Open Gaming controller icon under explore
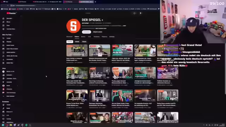226x127 pixels. (3, 119)
